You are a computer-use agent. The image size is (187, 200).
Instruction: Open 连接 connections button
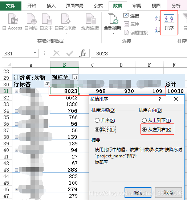131,16
